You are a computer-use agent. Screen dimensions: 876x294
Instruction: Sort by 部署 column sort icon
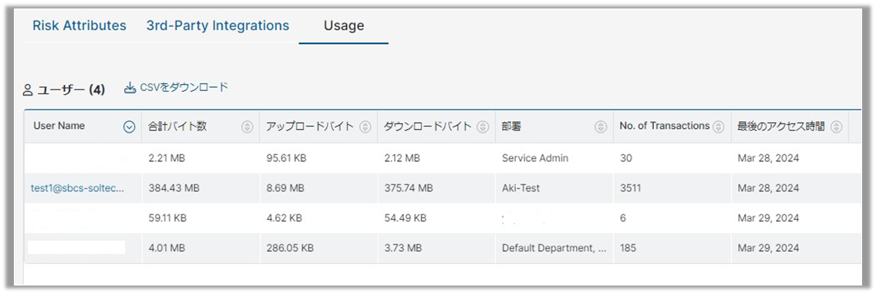coord(601,127)
